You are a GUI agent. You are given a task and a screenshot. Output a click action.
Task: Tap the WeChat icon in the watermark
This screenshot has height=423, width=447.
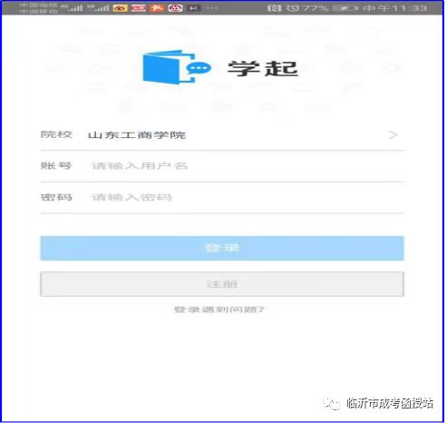coord(332,404)
